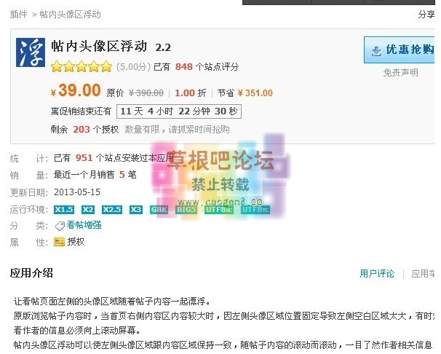Click the X1.5 environment badge
Screen dimensions: 441x354
(x=64, y=210)
